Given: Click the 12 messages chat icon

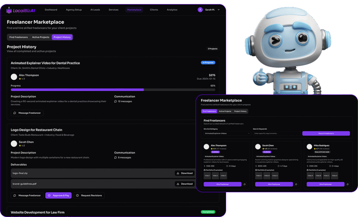Looking at the screenshot, I should [x=115, y=102].
